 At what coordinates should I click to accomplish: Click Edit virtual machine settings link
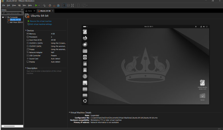[41, 24]
